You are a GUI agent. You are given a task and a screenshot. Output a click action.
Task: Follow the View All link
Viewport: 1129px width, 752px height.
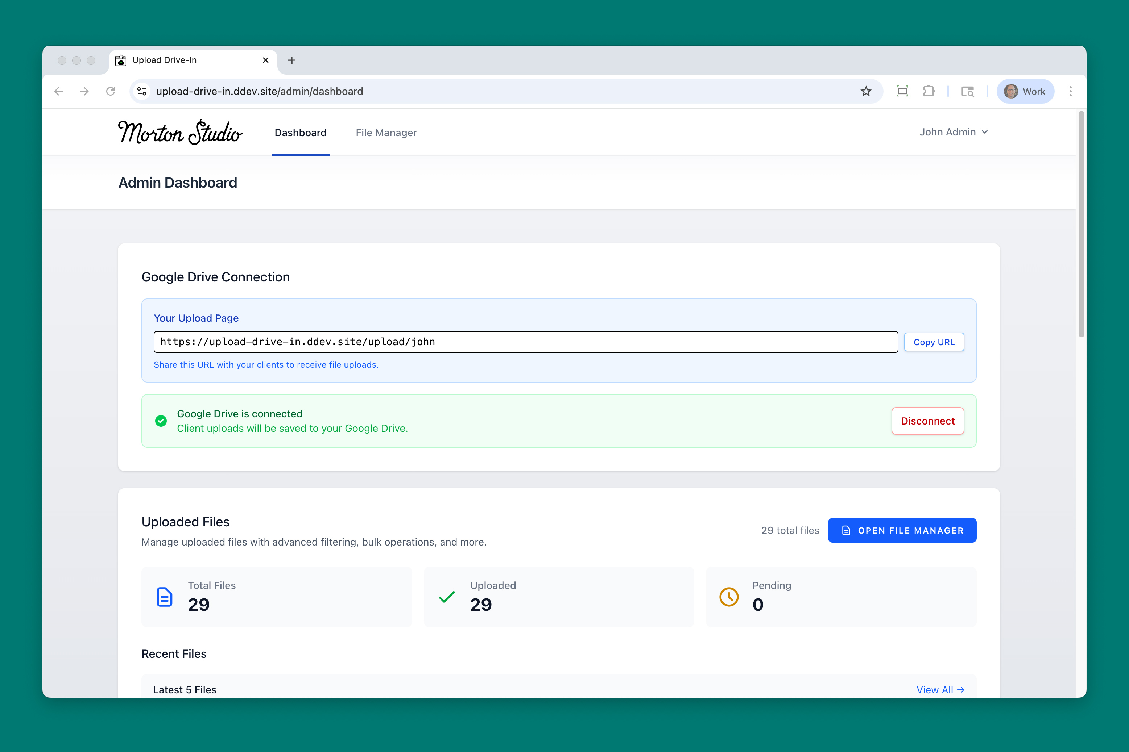939,689
